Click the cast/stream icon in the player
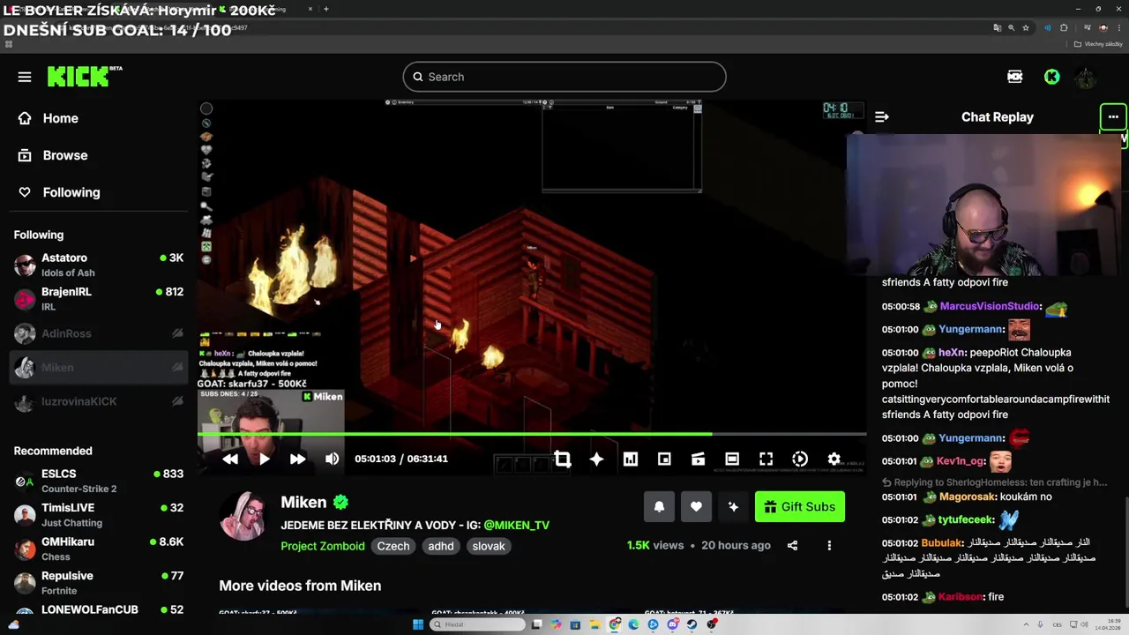 tap(698, 459)
